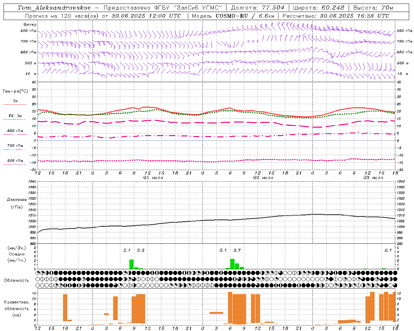Click the station title Tom_Aleksandrovskoe
This screenshot has height=331, width=414.
[x=54, y=8]
